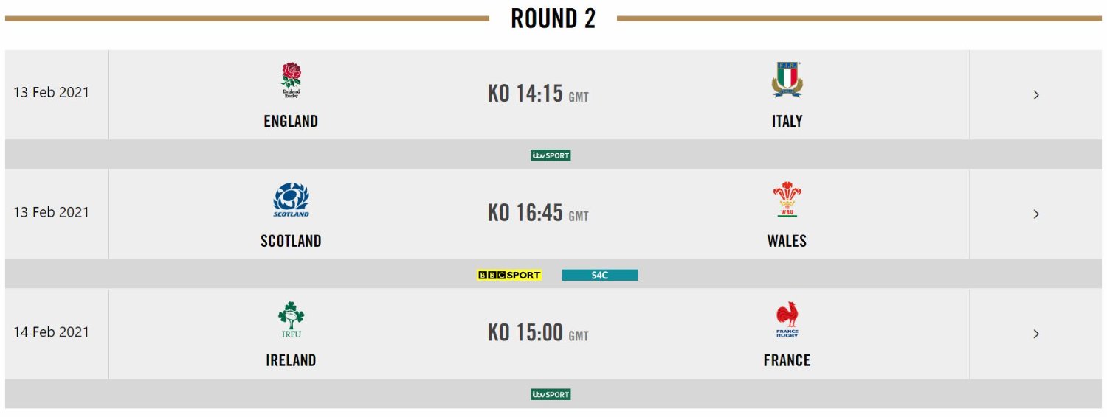The image size is (1107, 417).
Task: Open the S4C broadcaster badge
Action: tap(599, 275)
